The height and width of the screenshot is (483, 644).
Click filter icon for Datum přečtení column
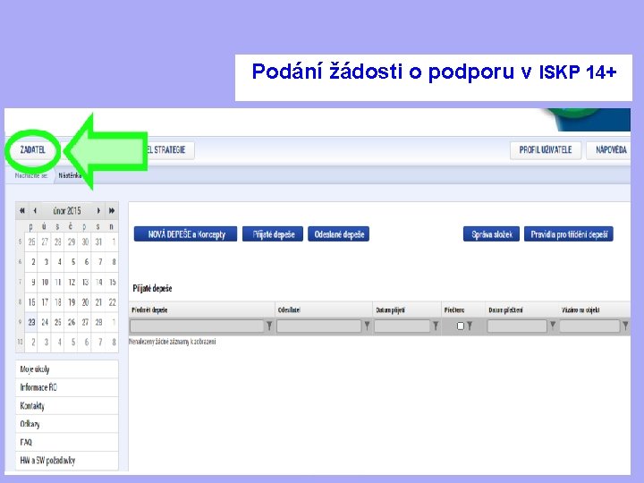(553, 326)
